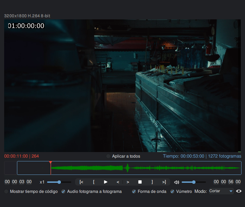Stop playback with the square button

[140, 182]
